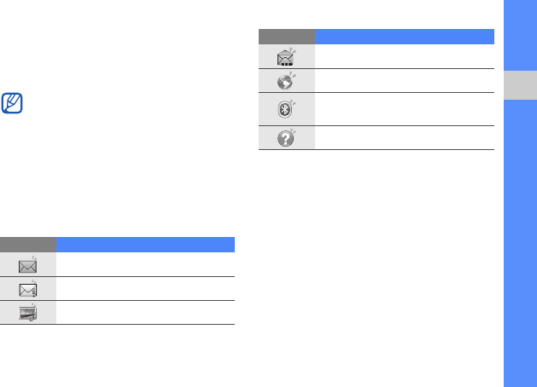Click the blue header bar of right table
Image resolution: width=537 pixels, height=387 pixels.
[x=405, y=37]
